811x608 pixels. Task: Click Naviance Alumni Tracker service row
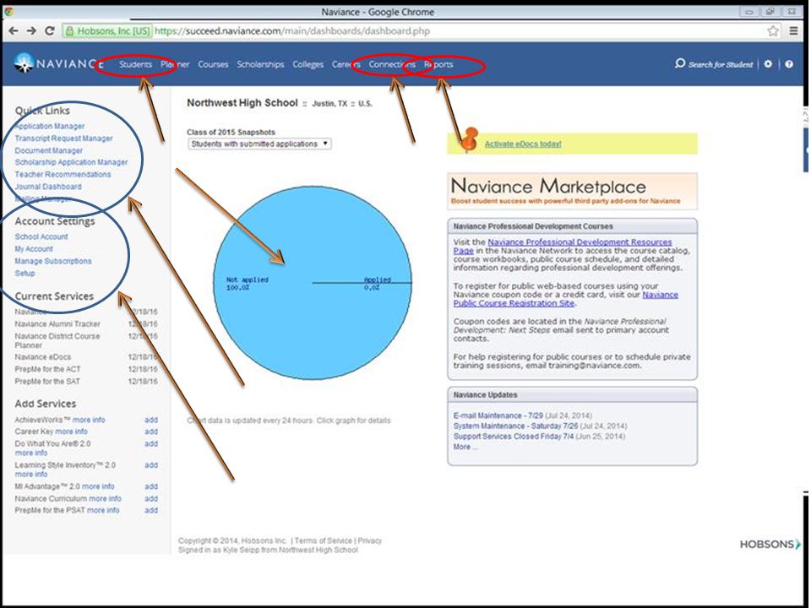[x=86, y=324]
